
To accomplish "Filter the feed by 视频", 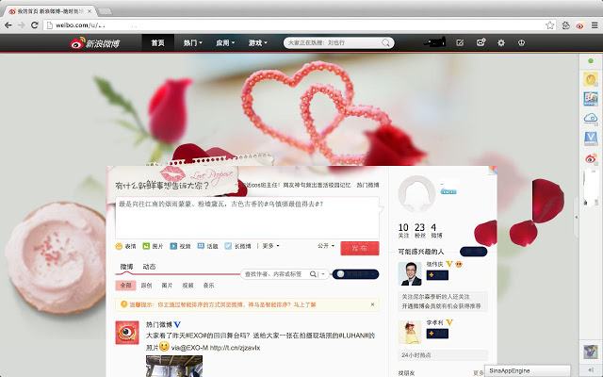I will (187, 286).
